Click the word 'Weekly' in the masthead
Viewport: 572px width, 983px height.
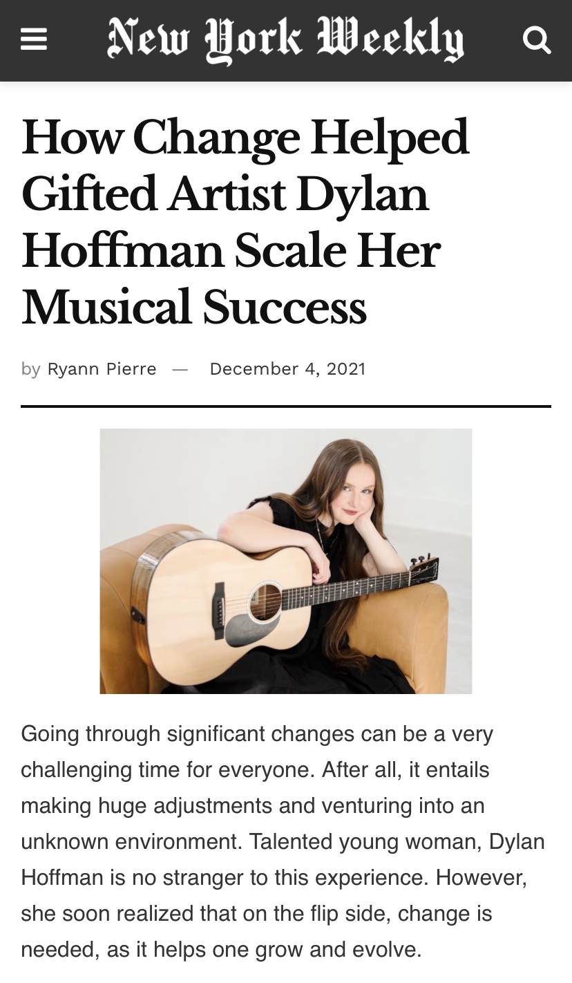pos(390,39)
